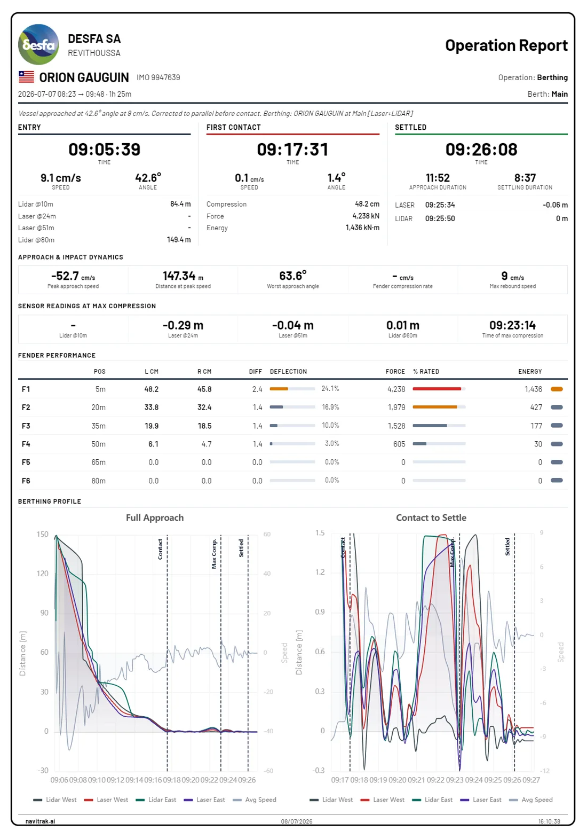Click the worst approach angle 63.6°
Screen dimensions: 587x831
point(293,276)
